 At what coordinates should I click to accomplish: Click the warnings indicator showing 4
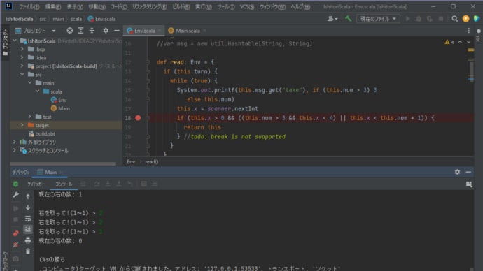click(x=449, y=42)
